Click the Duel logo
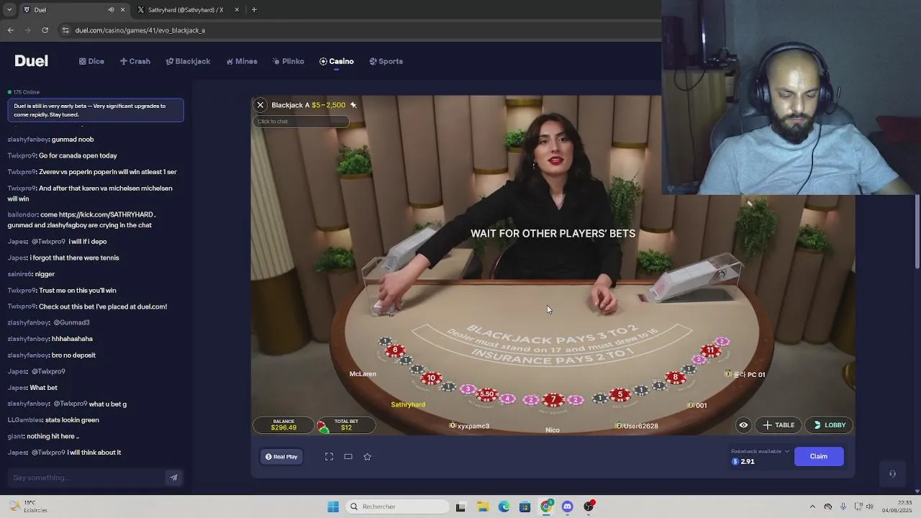 click(31, 61)
